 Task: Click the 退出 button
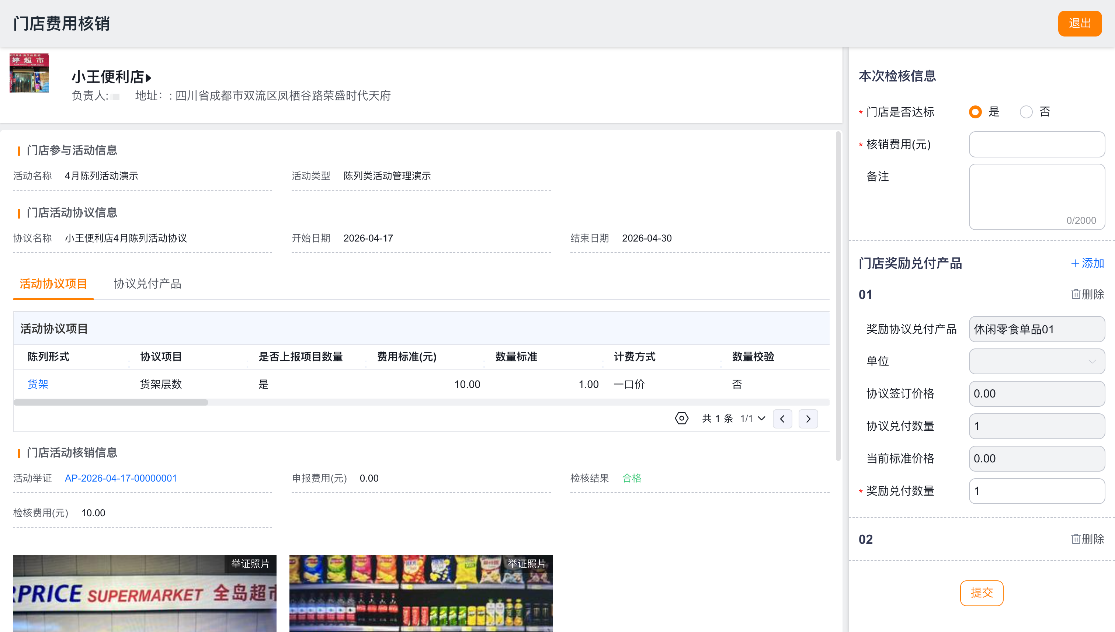(1079, 24)
